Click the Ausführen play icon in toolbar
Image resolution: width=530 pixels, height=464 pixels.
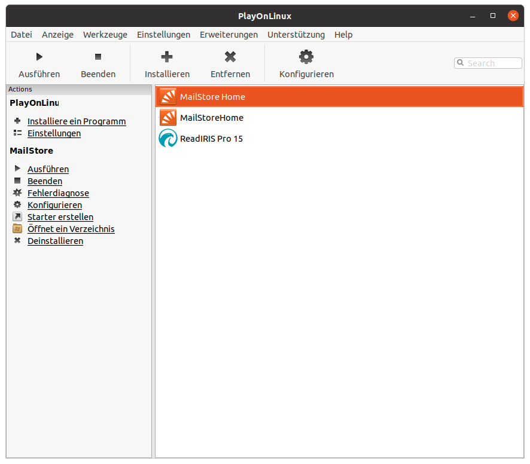coord(39,57)
